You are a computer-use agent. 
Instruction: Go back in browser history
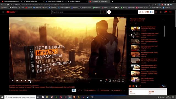[2, 5]
